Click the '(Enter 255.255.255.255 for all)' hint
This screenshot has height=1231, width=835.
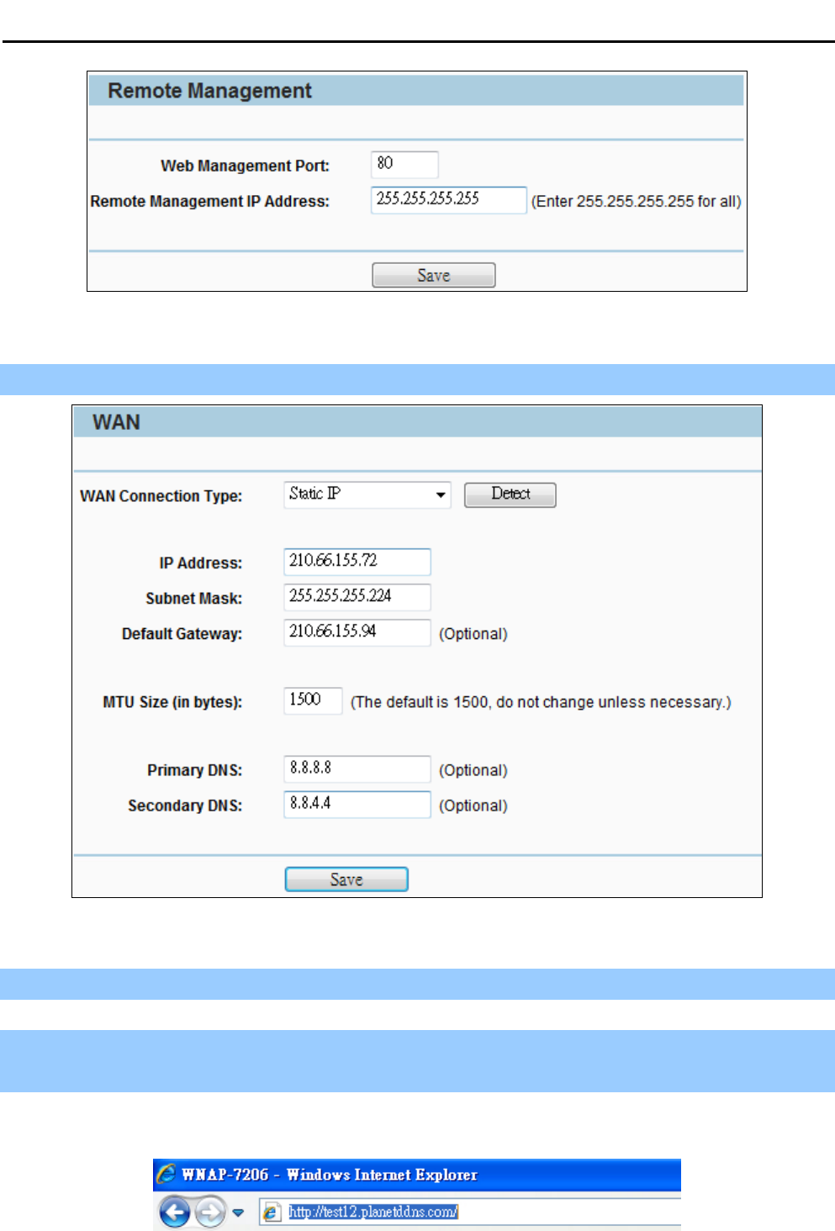[636, 202]
